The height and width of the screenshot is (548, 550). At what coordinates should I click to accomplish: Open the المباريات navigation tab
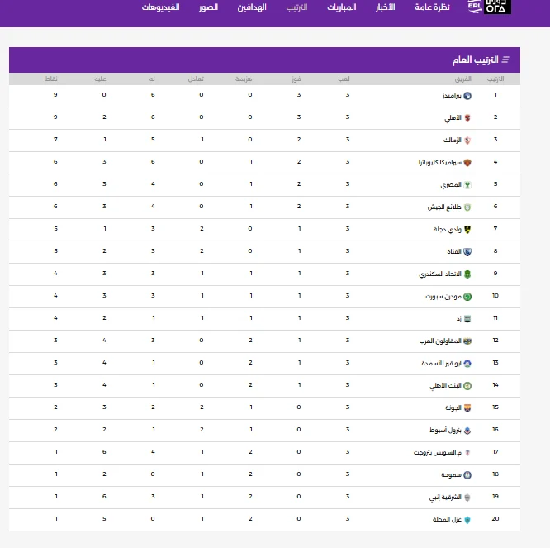(342, 7)
